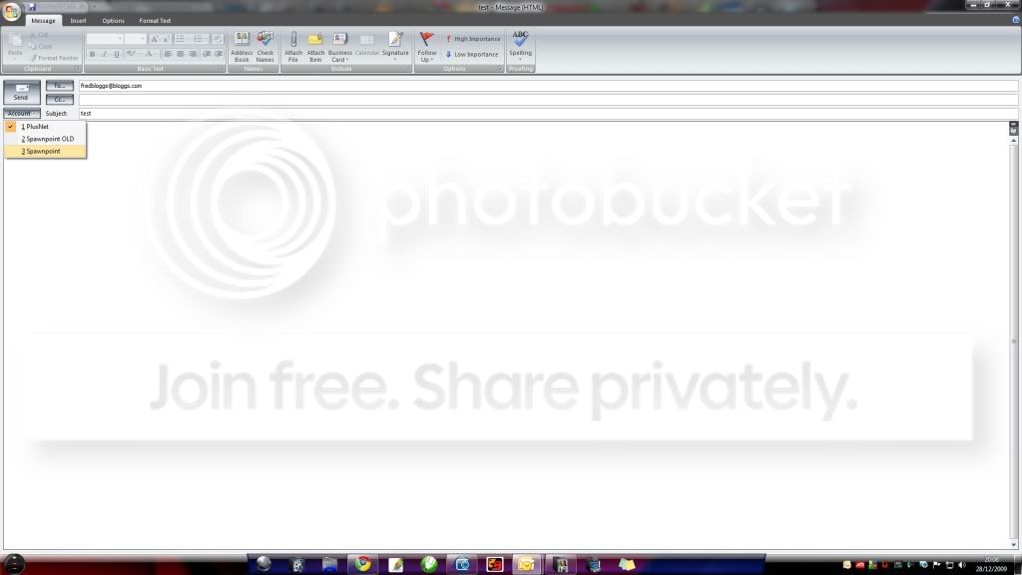Select the 1 PlusNet account
The width and height of the screenshot is (1022, 575).
pos(45,127)
